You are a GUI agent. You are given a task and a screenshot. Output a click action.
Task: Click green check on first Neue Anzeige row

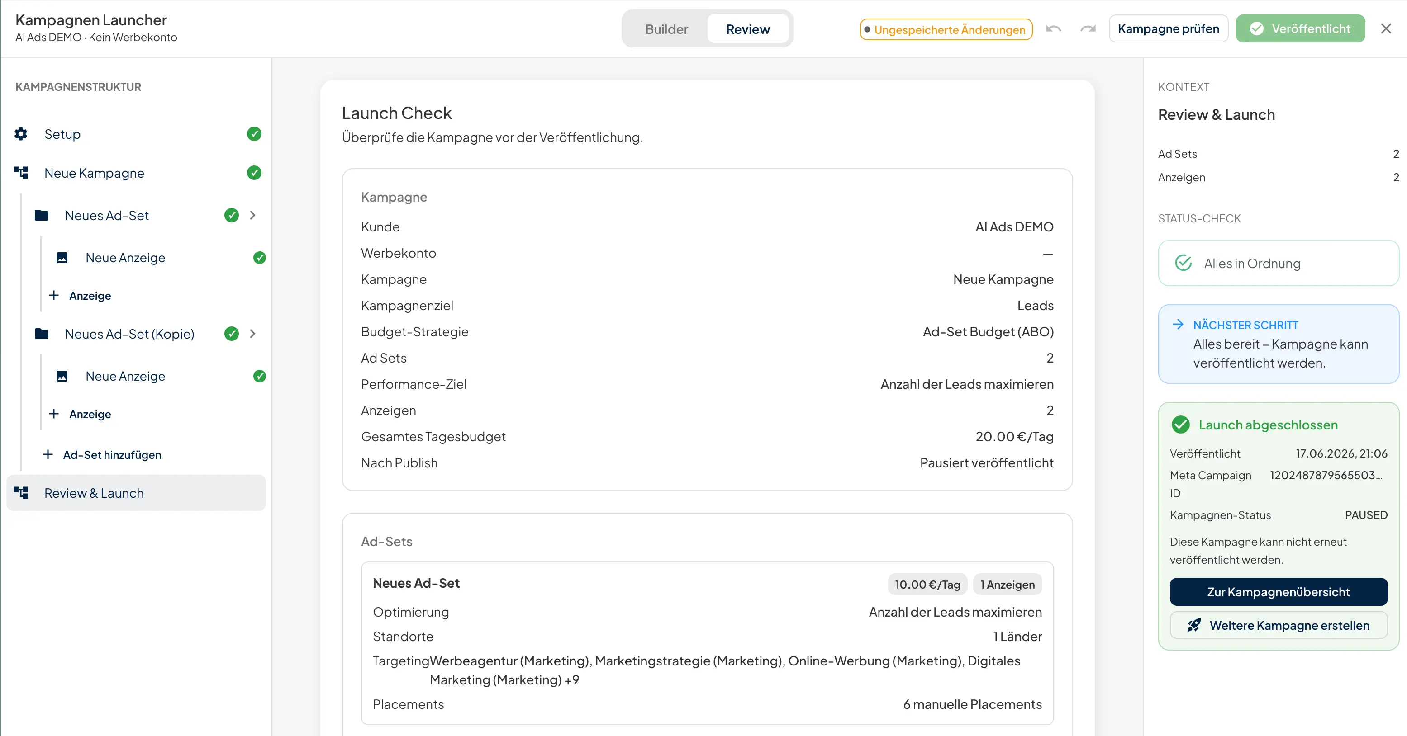pos(259,258)
